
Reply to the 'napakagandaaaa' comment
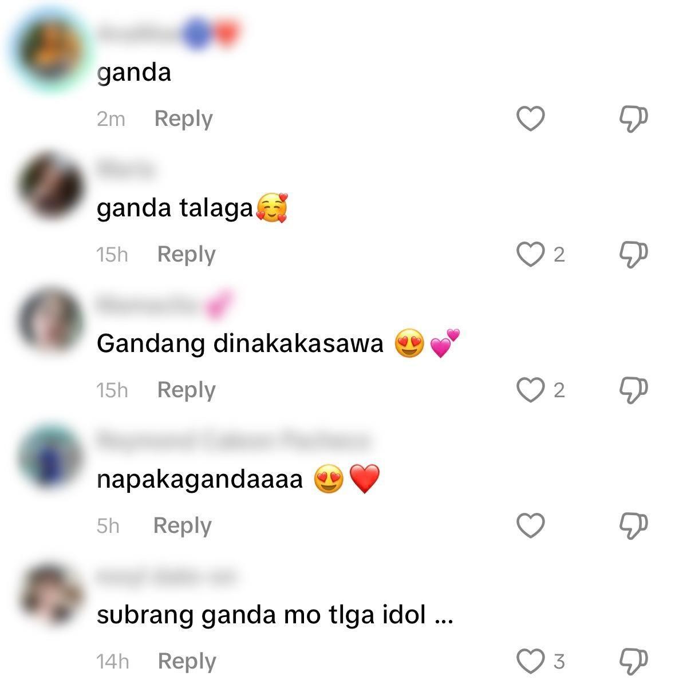coord(182,527)
